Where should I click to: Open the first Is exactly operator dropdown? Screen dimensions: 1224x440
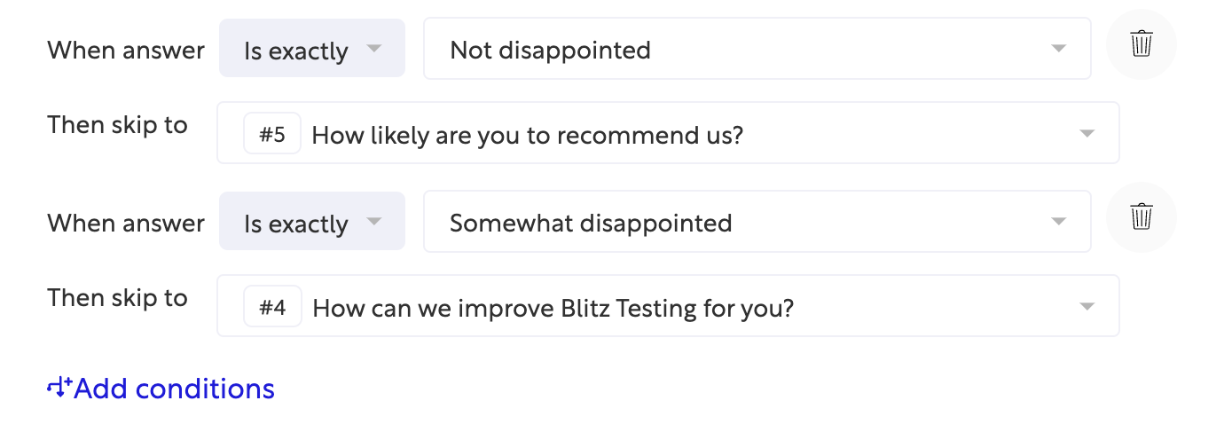pyautogui.click(x=311, y=49)
